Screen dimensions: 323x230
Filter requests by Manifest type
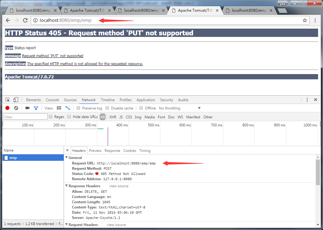tap(193, 117)
